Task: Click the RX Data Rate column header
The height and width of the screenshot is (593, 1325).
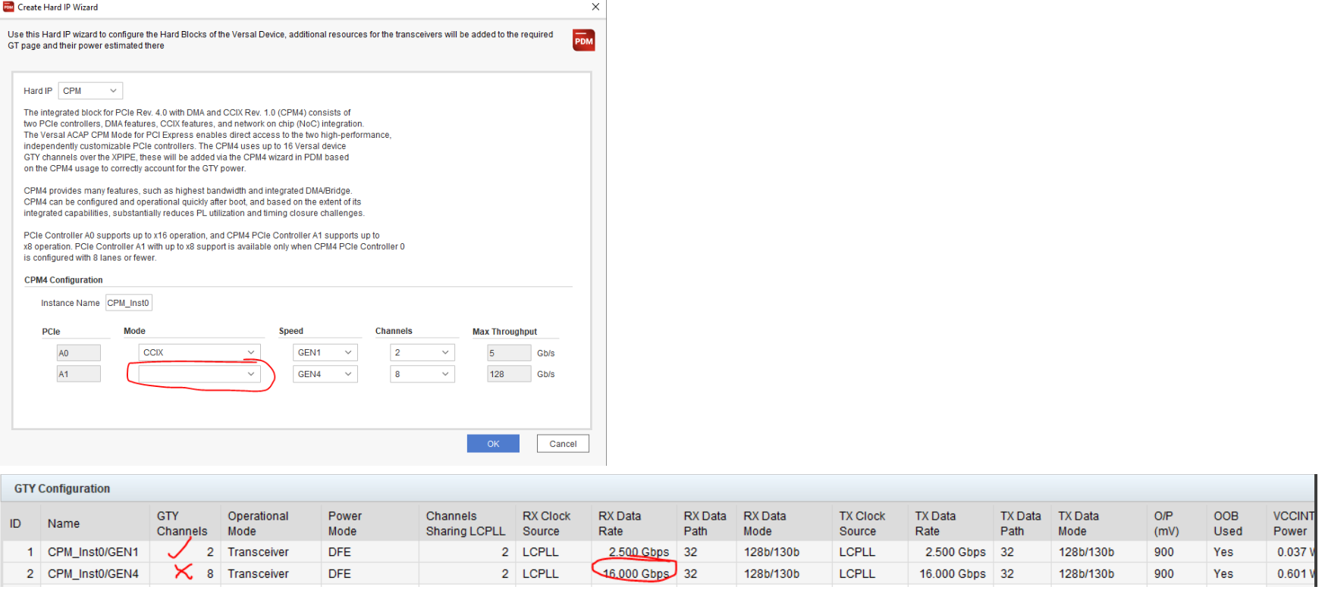Action: pyautogui.click(x=620, y=523)
